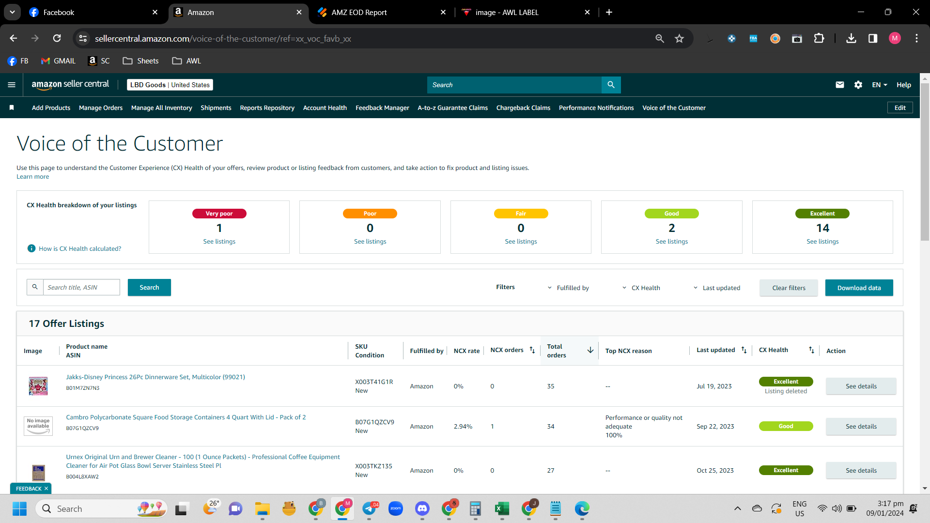Open the Chrome profile avatar M
Viewport: 930px width, 523px height.
point(895,38)
